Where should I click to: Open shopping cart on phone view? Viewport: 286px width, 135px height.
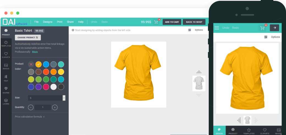(x=263, y=28)
